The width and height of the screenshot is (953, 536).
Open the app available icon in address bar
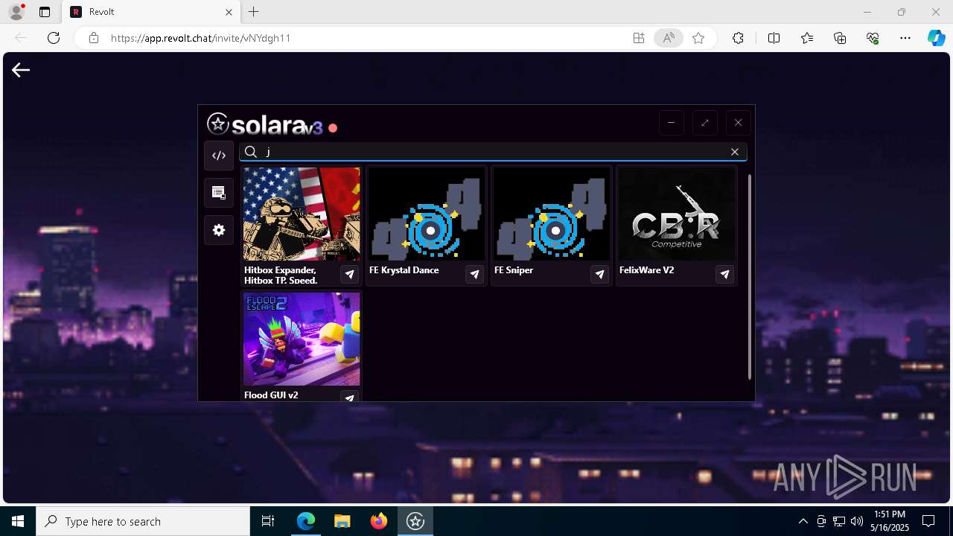pos(639,38)
